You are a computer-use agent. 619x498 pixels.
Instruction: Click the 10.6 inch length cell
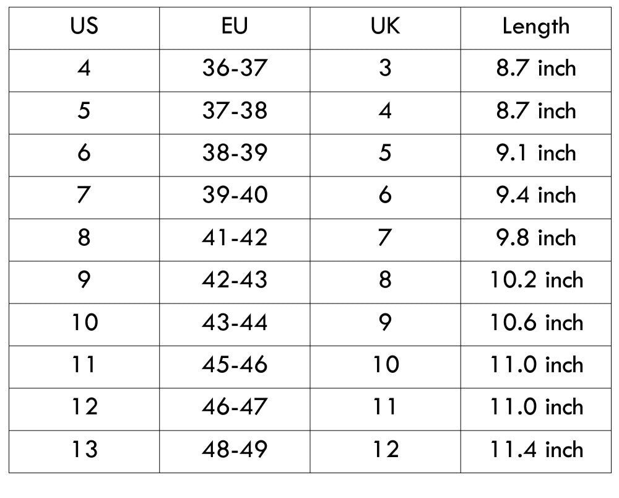[535, 325]
